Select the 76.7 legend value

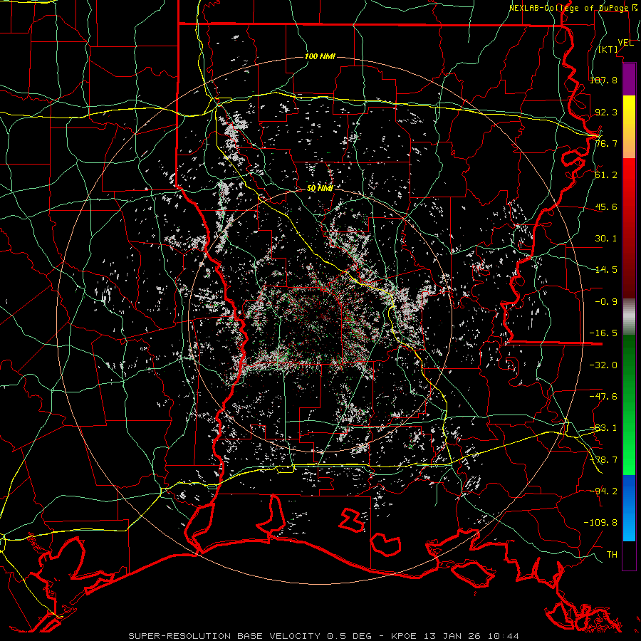(606, 143)
